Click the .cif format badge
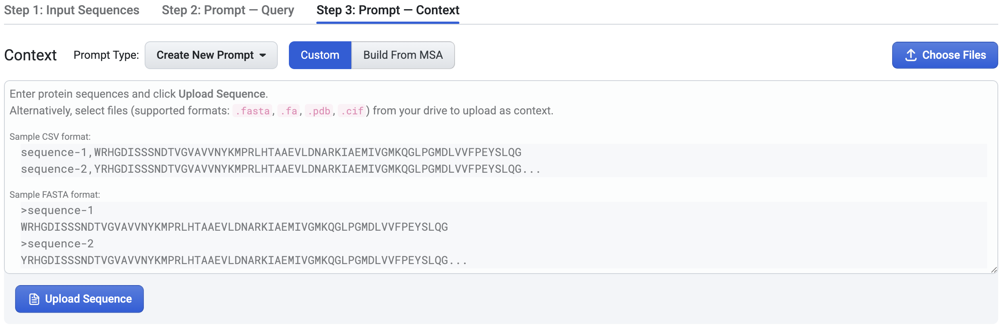 click(351, 111)
